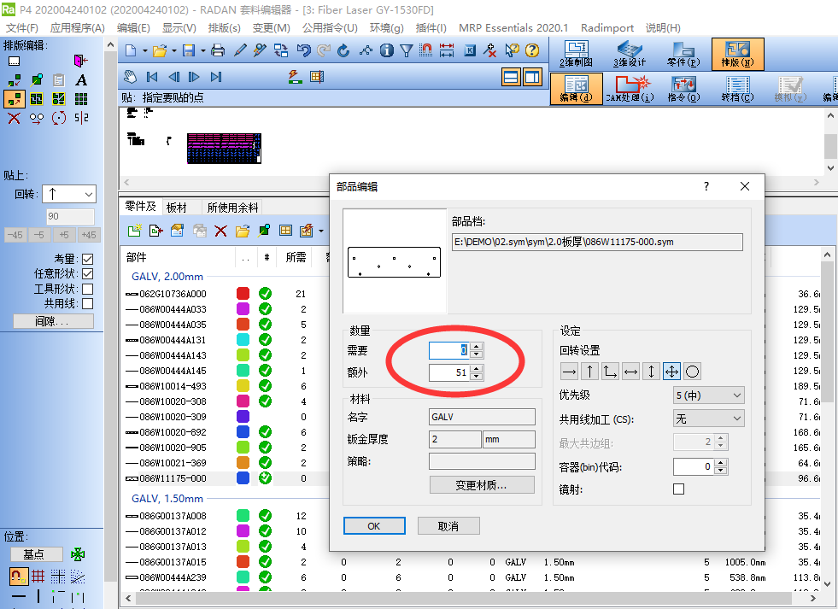Click the Open folder toolbar icon
The height and width of the screenshot is (609, 838).
click(159, 50)
